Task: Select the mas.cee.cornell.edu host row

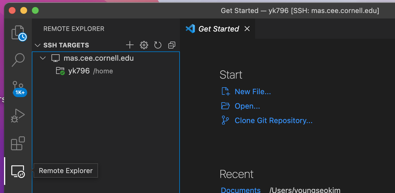Action: [106, 58]
